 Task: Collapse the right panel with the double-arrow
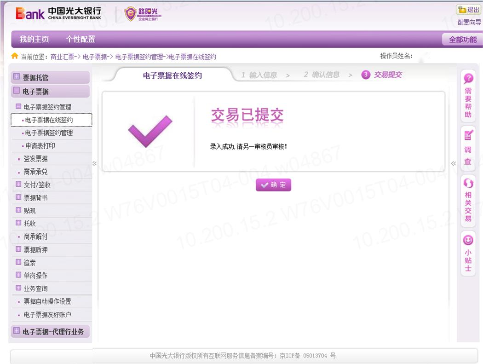(454, 163)
